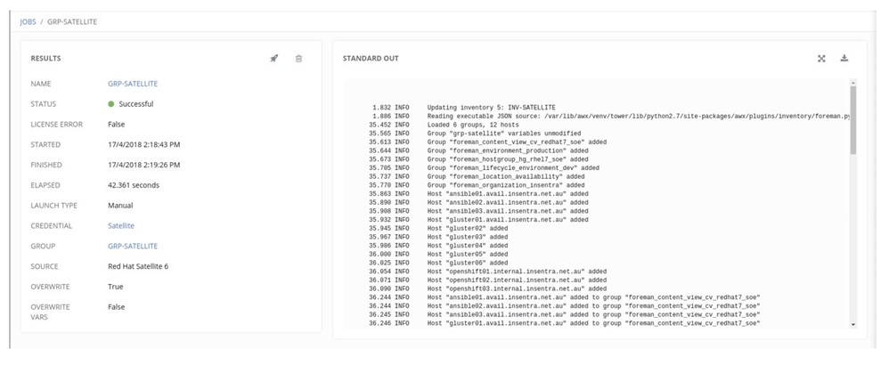Select the RESULTS panel heading
This screenshot has width=889, height=365.
click(46, 59)
